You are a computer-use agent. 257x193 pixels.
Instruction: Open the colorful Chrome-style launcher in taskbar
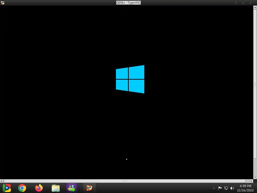point(7,188)
